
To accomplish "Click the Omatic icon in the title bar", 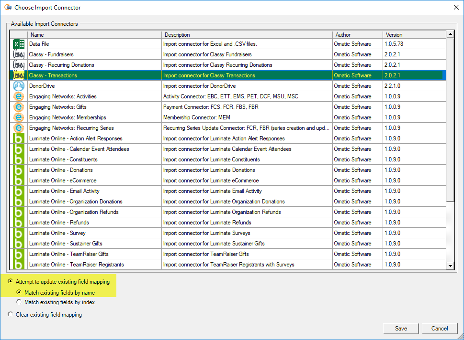I will (8, 7).
